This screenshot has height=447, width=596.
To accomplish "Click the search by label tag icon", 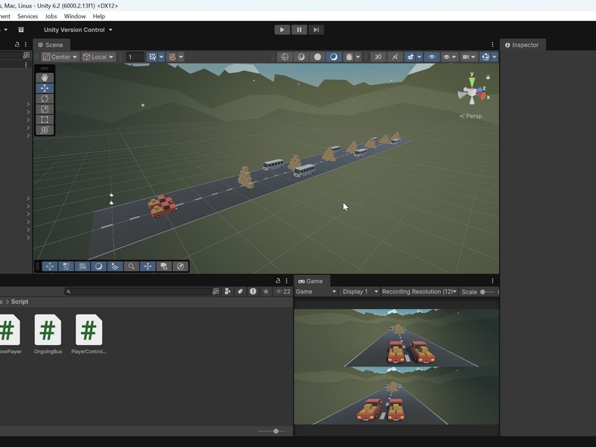I will 240,291.
